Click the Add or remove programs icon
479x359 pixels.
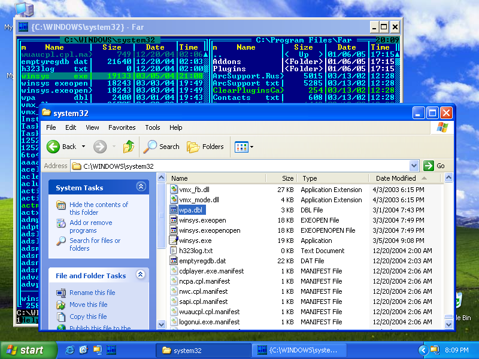coord(61,223)
